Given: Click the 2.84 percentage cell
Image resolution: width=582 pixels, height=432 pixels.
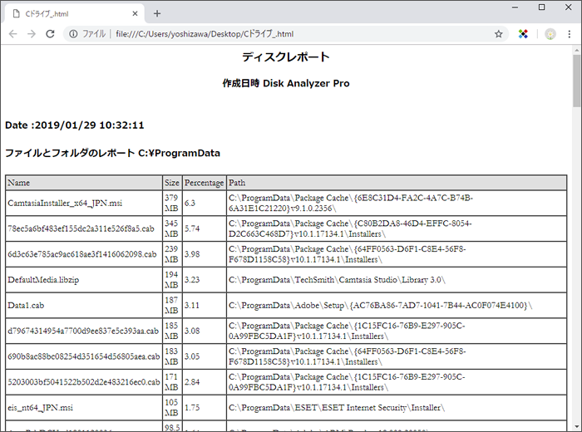Looking at the screenshot, I should (x=205, y=382).
